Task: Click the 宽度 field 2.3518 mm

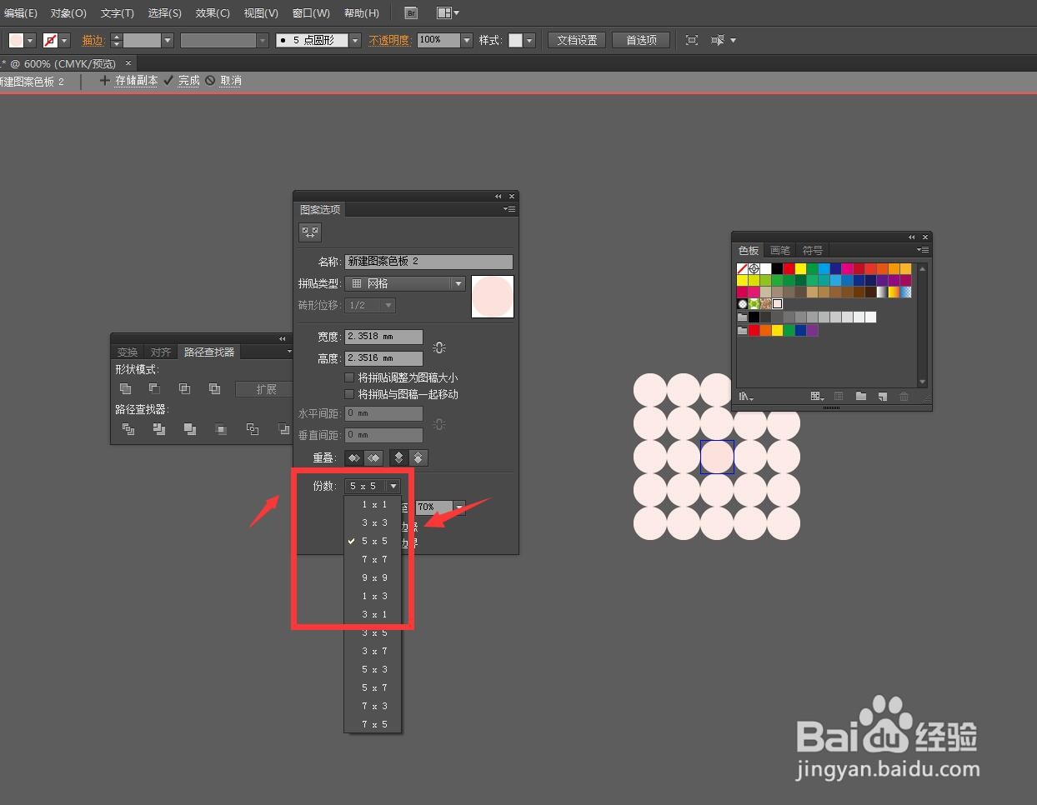Action: [x=383, y=337]
